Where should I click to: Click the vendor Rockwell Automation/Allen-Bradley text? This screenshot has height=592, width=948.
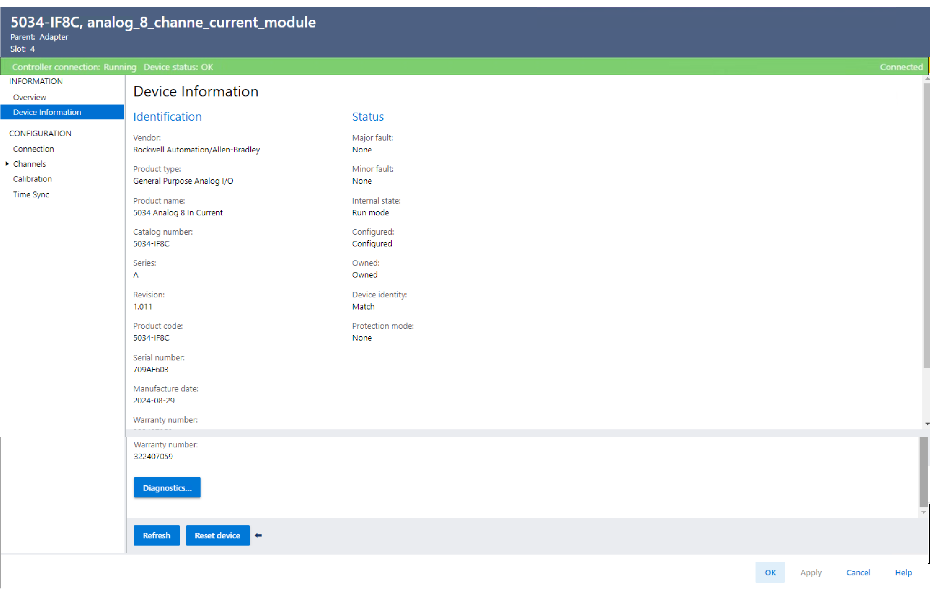point(197,150)
